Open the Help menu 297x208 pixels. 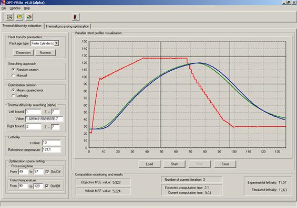(x=27, y=8)
